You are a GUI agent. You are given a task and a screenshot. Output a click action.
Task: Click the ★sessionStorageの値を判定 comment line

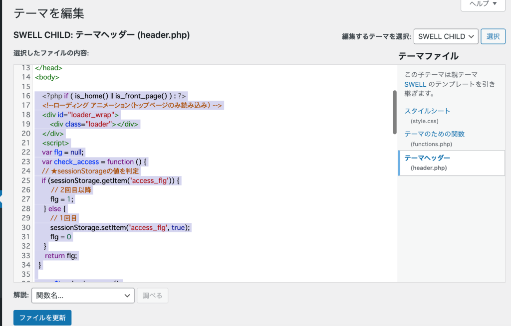[90, 171]
